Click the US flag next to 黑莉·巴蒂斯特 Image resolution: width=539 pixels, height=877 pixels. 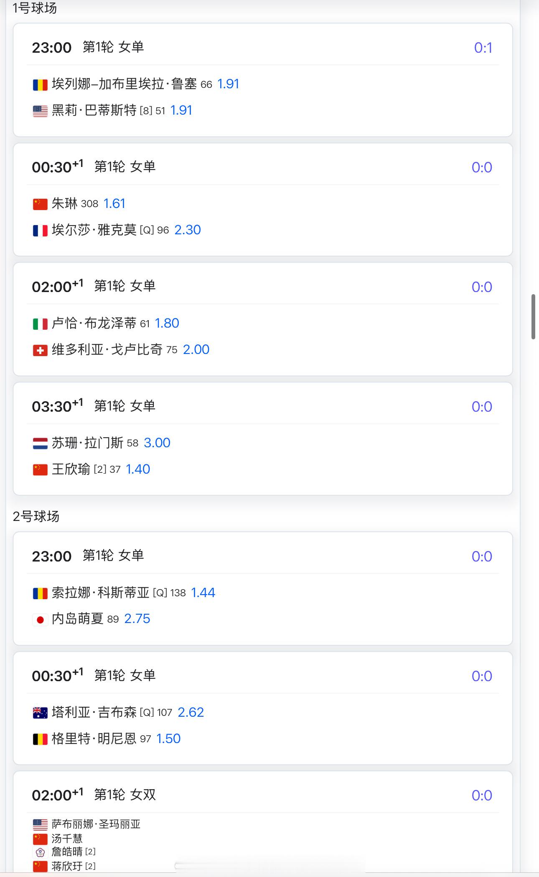[40, 111]
